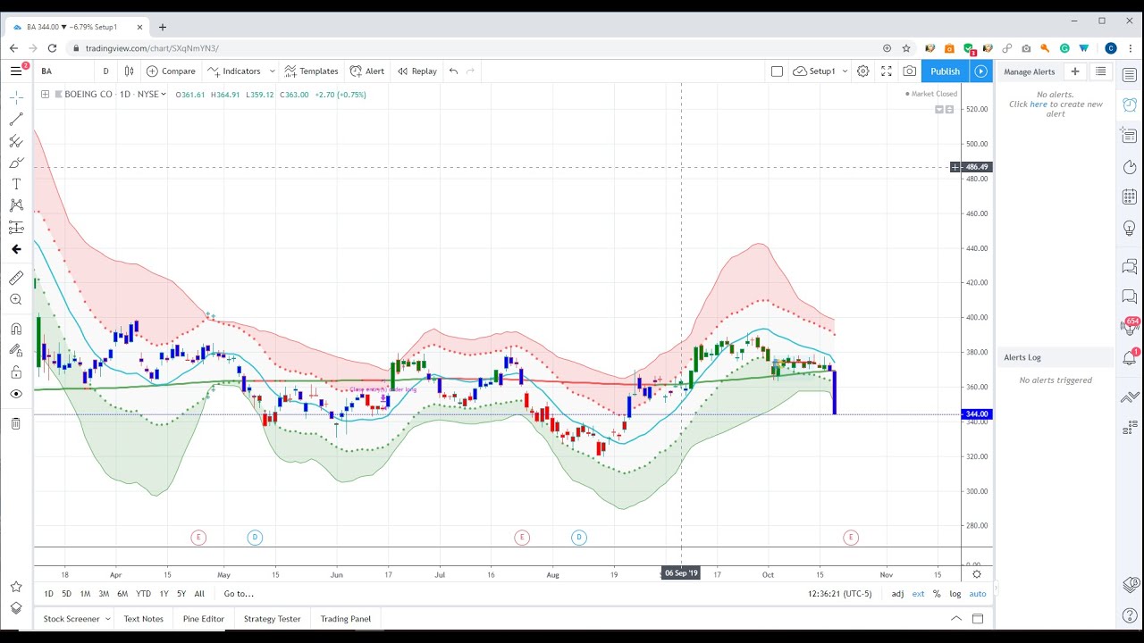The height and width of the screenshot is (643, 1144).
Task: Select the 3M time range
Action: tap(104, 594)
